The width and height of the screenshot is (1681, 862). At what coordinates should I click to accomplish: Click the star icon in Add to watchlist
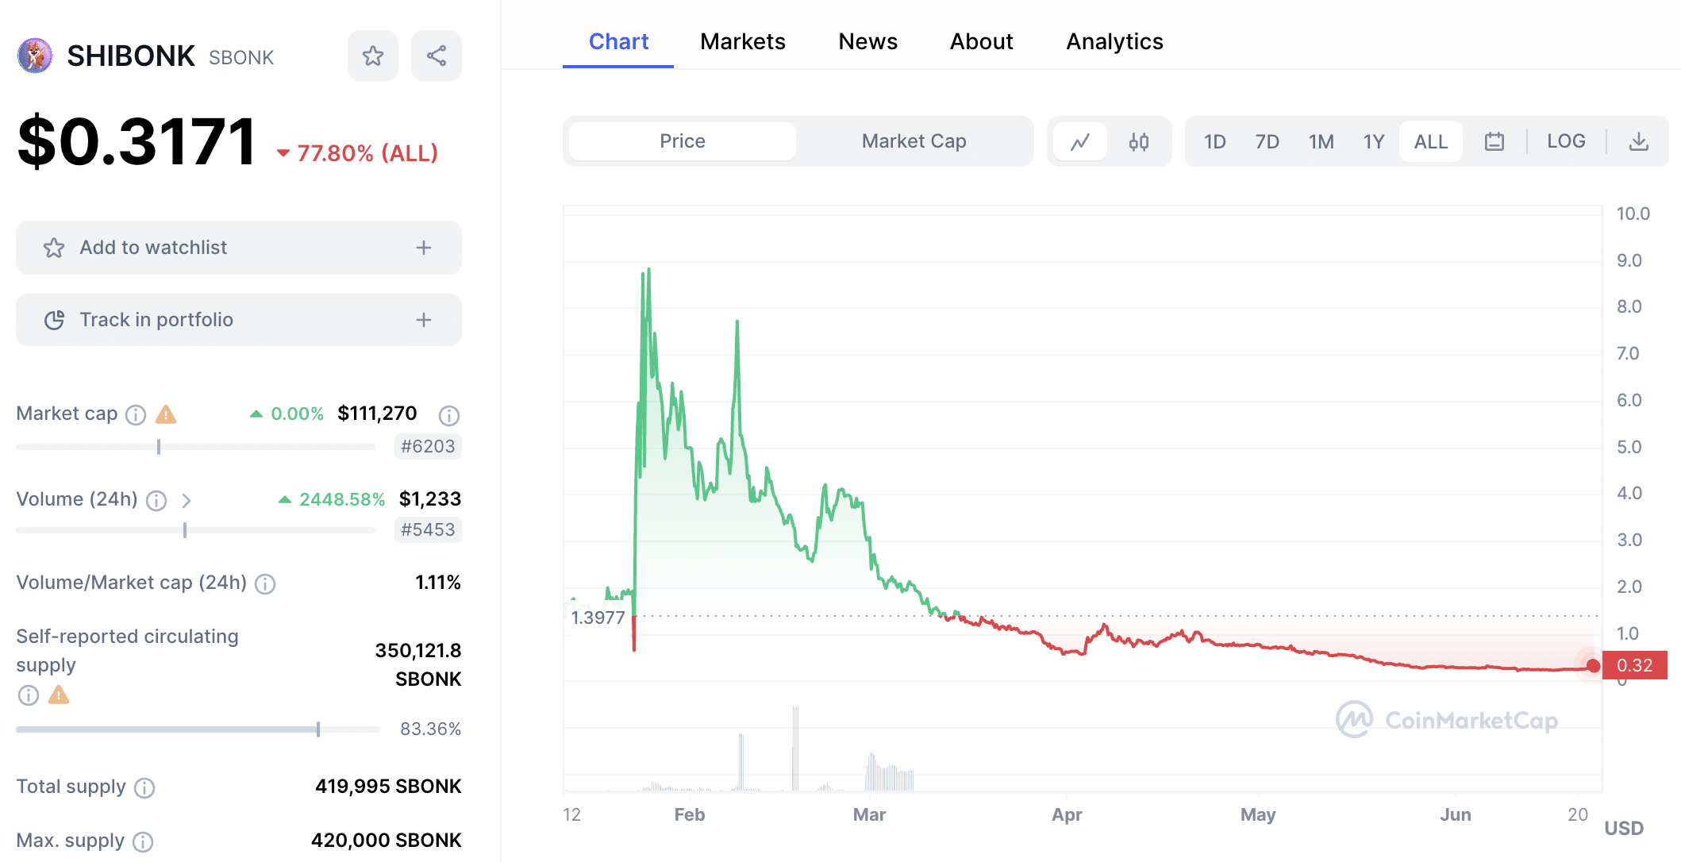click(54, 248)
